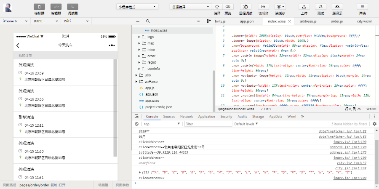Click the back arrow in the simulator

click(18, 45)
